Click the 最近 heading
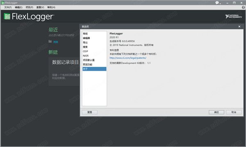246x147 pixels. click(x=53, y=29)
